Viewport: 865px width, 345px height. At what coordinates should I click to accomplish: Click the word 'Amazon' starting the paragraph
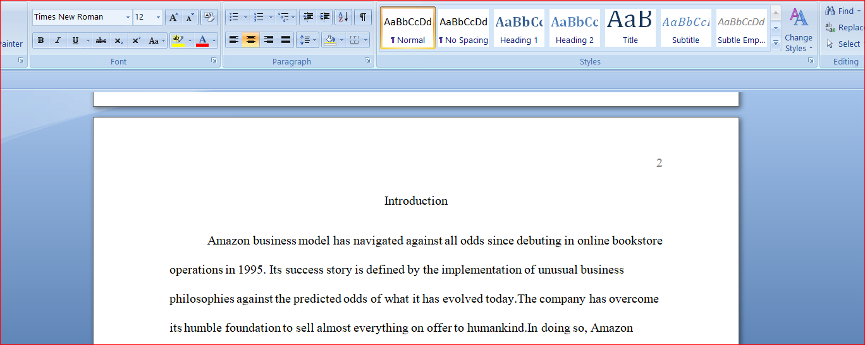(x=229, y=241)
